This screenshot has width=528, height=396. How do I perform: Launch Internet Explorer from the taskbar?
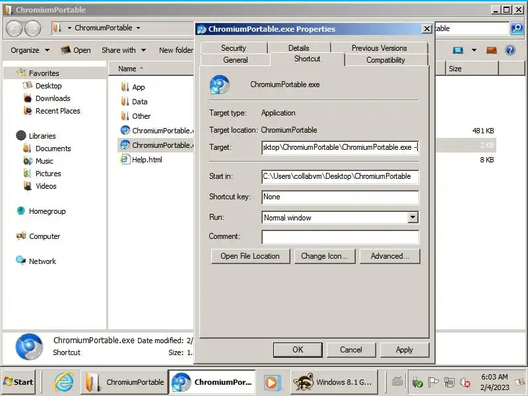click(x=64, y=382)
